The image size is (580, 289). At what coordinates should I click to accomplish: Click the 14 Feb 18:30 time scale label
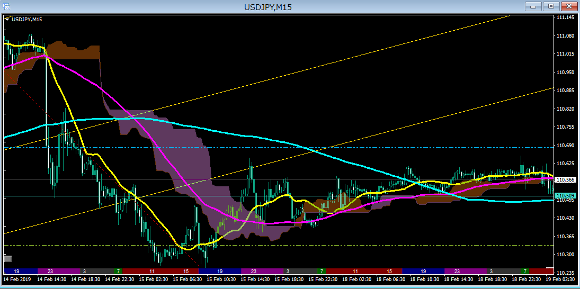(x=86, y=279)
